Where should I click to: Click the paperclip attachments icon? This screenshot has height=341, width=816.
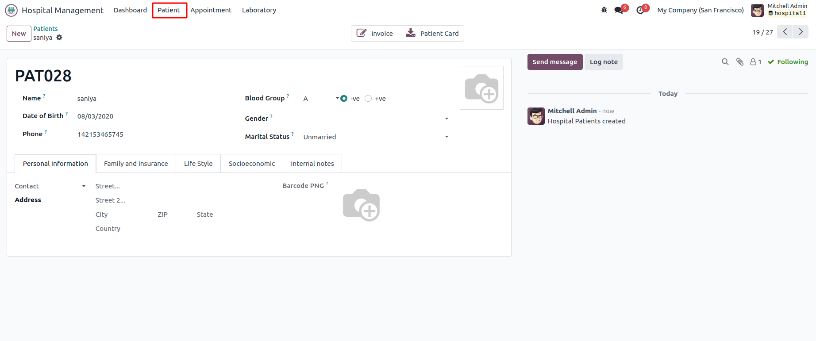(739, 62)
